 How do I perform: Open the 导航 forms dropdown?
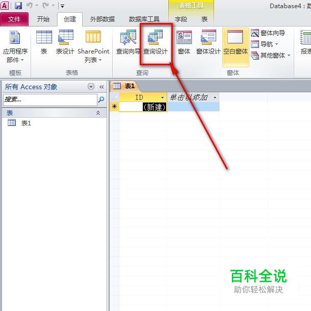(x=265, y=44)
